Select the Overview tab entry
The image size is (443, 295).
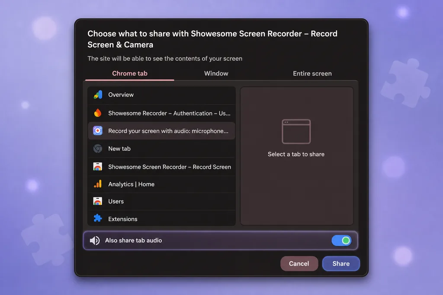tap(162, 95)
